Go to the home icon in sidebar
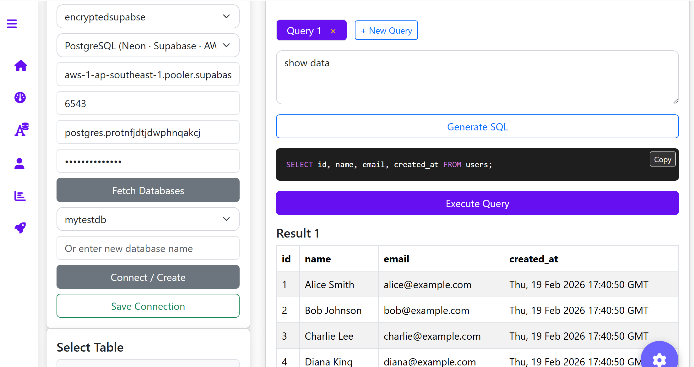 coord(21,66)
